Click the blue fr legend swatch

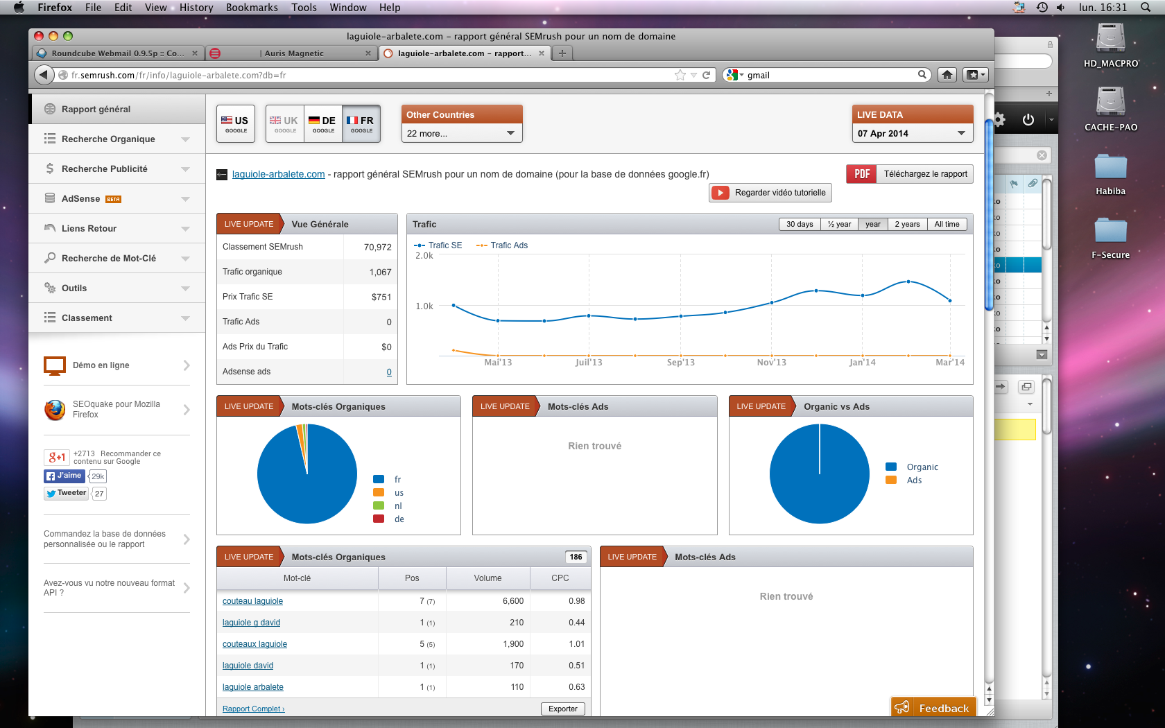click(379, 479)
